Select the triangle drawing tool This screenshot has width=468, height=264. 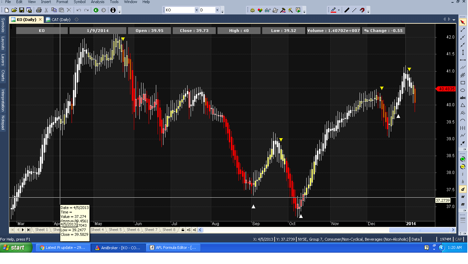tap(463, 105)
